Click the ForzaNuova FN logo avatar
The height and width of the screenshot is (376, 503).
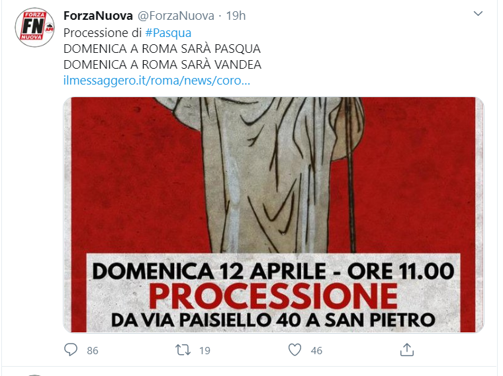tap(34, 28)
